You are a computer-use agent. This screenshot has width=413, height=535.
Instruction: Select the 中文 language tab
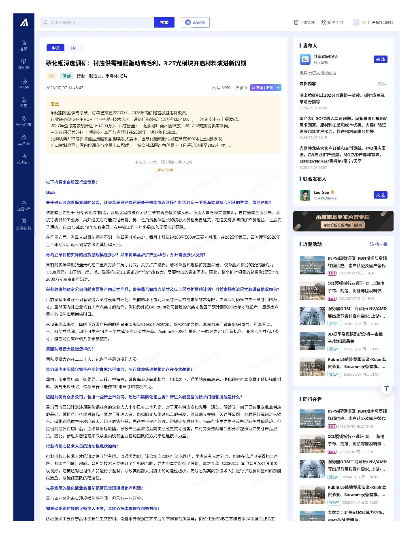(55, 48)
